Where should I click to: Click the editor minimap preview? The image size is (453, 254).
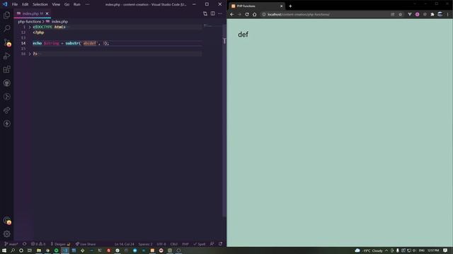[x=212, y=26]
